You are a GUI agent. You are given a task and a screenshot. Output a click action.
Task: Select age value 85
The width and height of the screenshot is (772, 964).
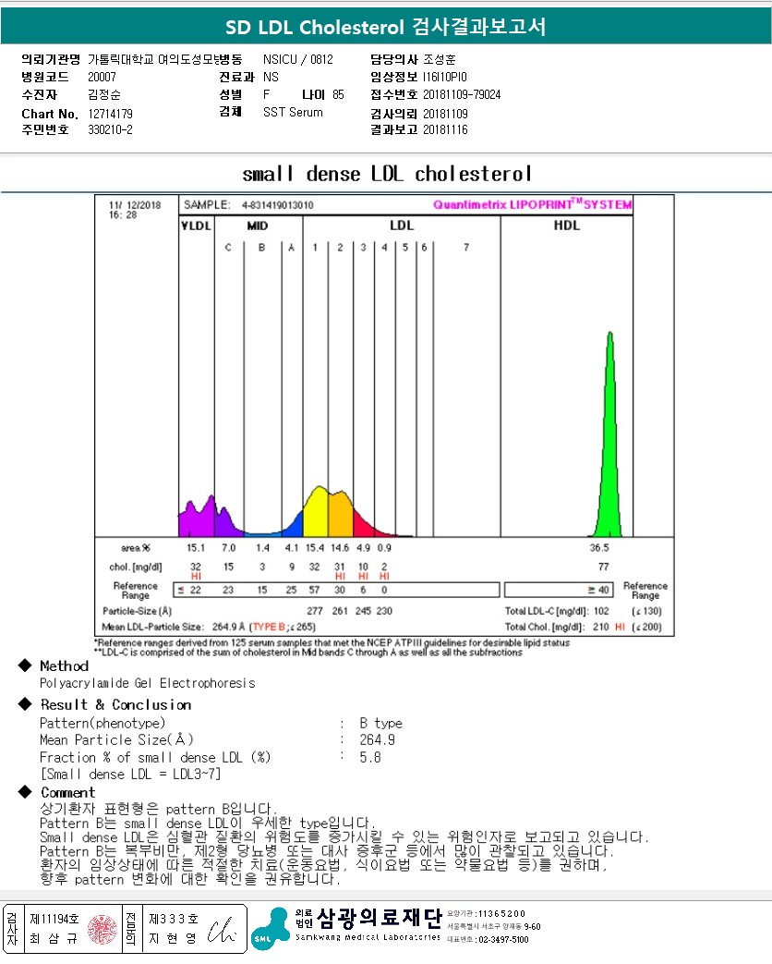point(338,94)
